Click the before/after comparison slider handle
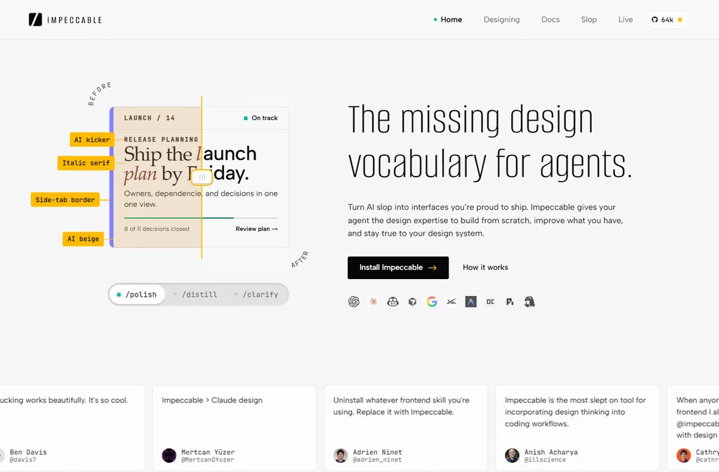 point(202,177)
